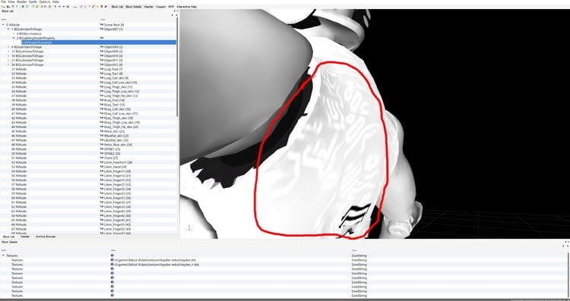The width and height of the screenshot is (570, 301).
Task: Click the RButtFat_skin [22] value
Action: pos(116,136)
